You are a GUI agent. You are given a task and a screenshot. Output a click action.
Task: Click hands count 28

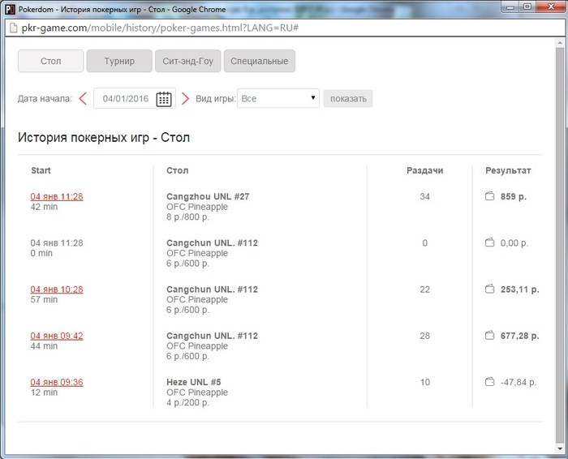(x=424, y=336)
